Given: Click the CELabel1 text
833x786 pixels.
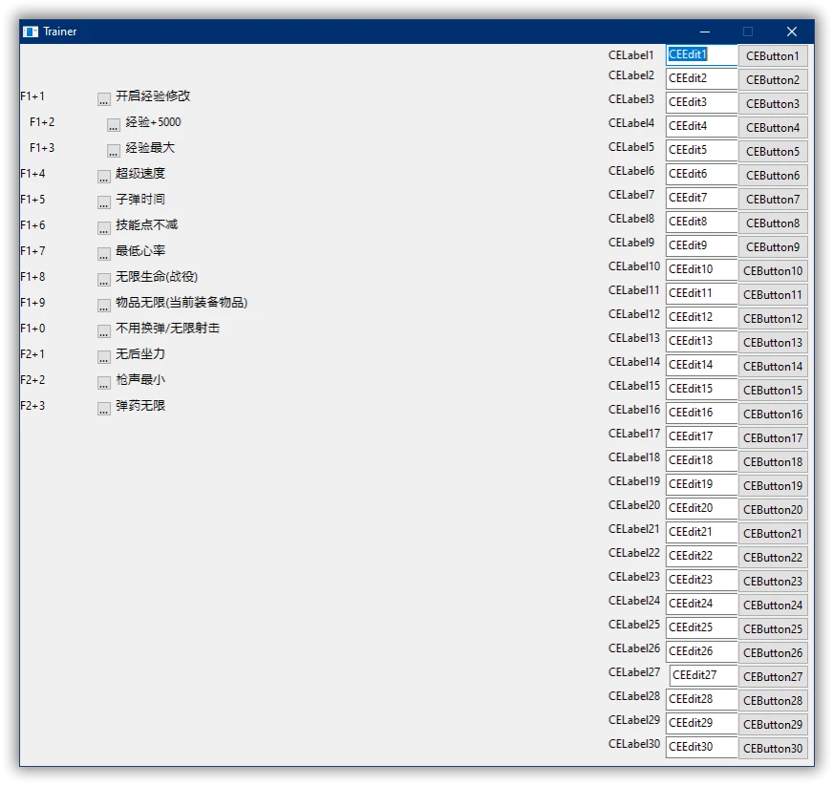Looking at the screenshot, I should 631,55.
